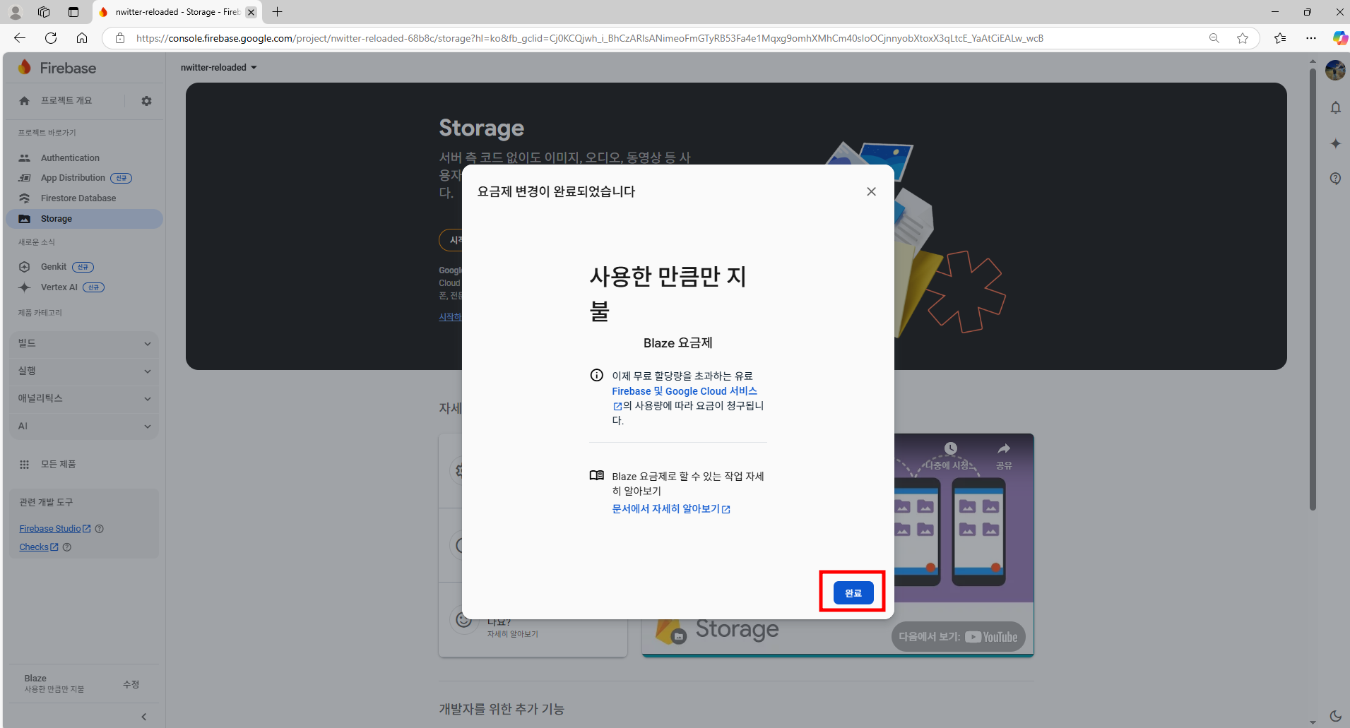Select Storage in the sidebar
The image size is (1350, 728).
tap(85, 219)
